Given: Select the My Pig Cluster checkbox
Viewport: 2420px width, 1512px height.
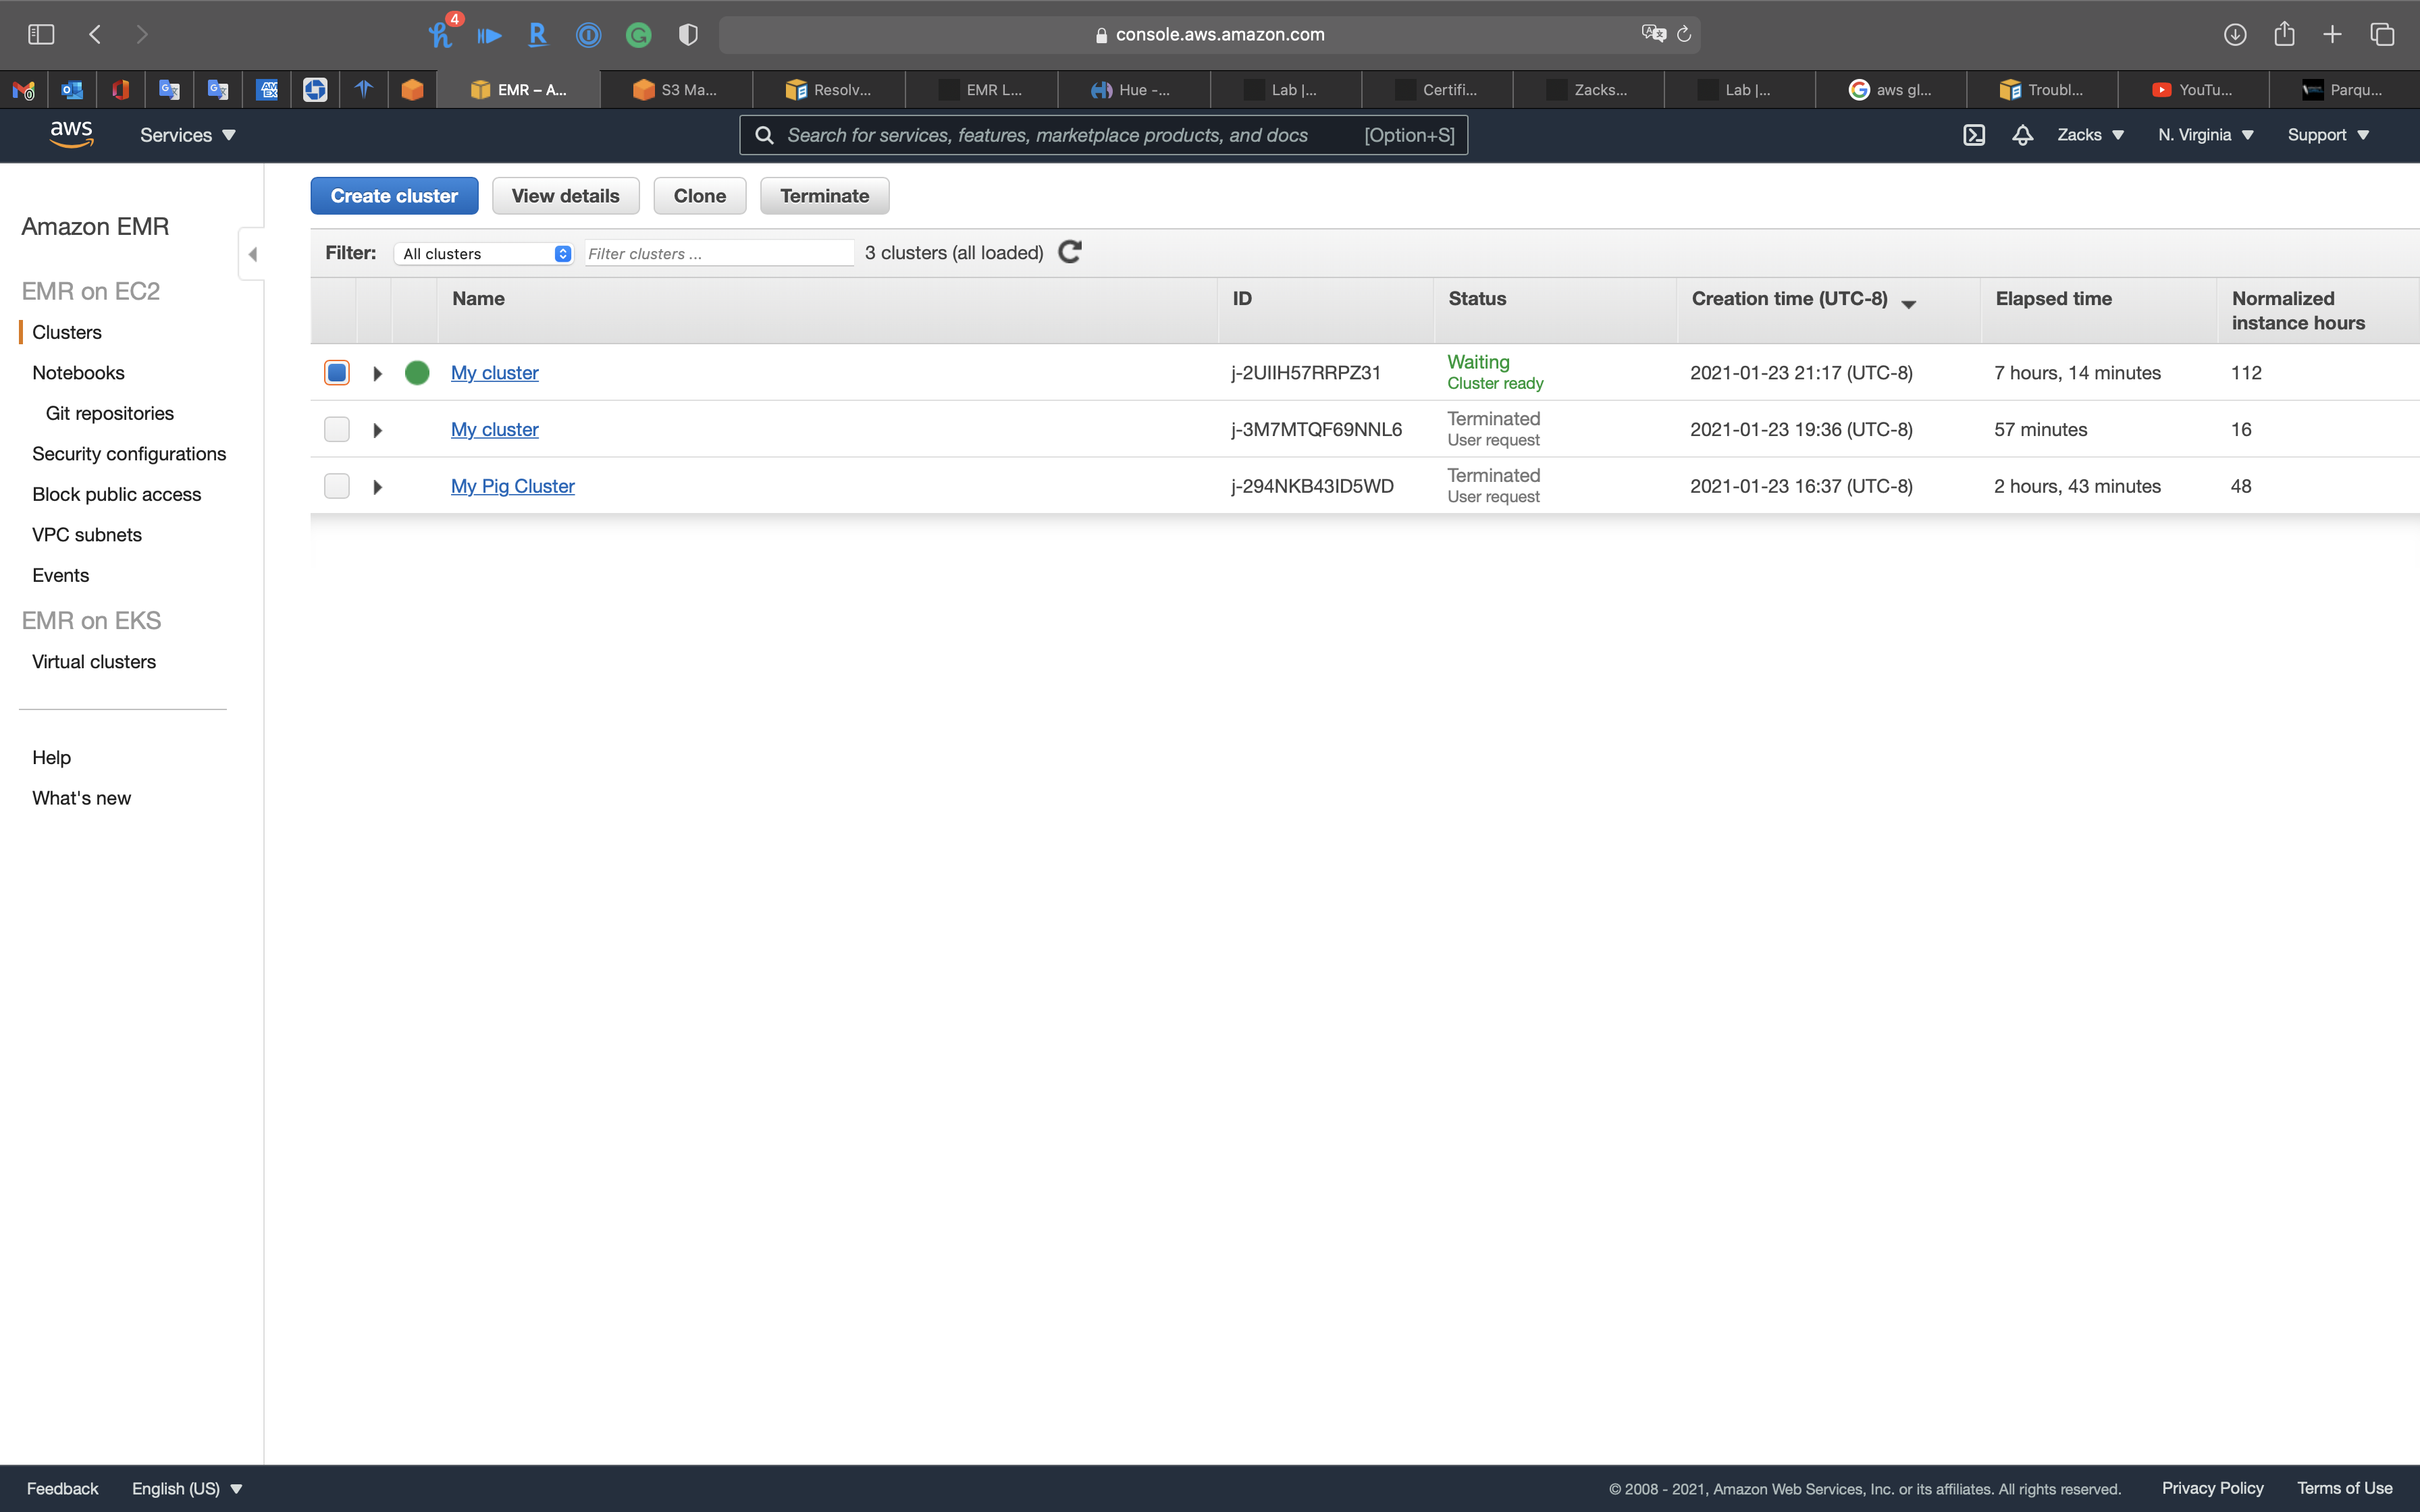Looking at the screenshot, I should click(x=337, y=486).
